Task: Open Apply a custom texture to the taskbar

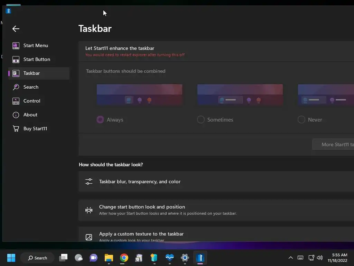Action: pos(216,234)
